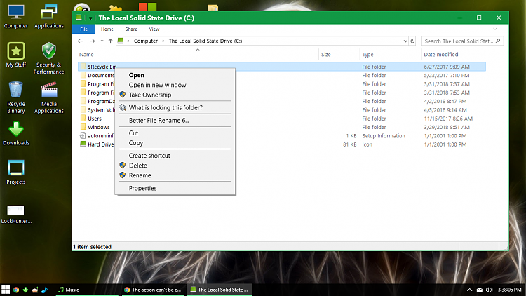Click the drive icon in address bar
This screenshot has height=296, width=526.
(x=121, y=41)
